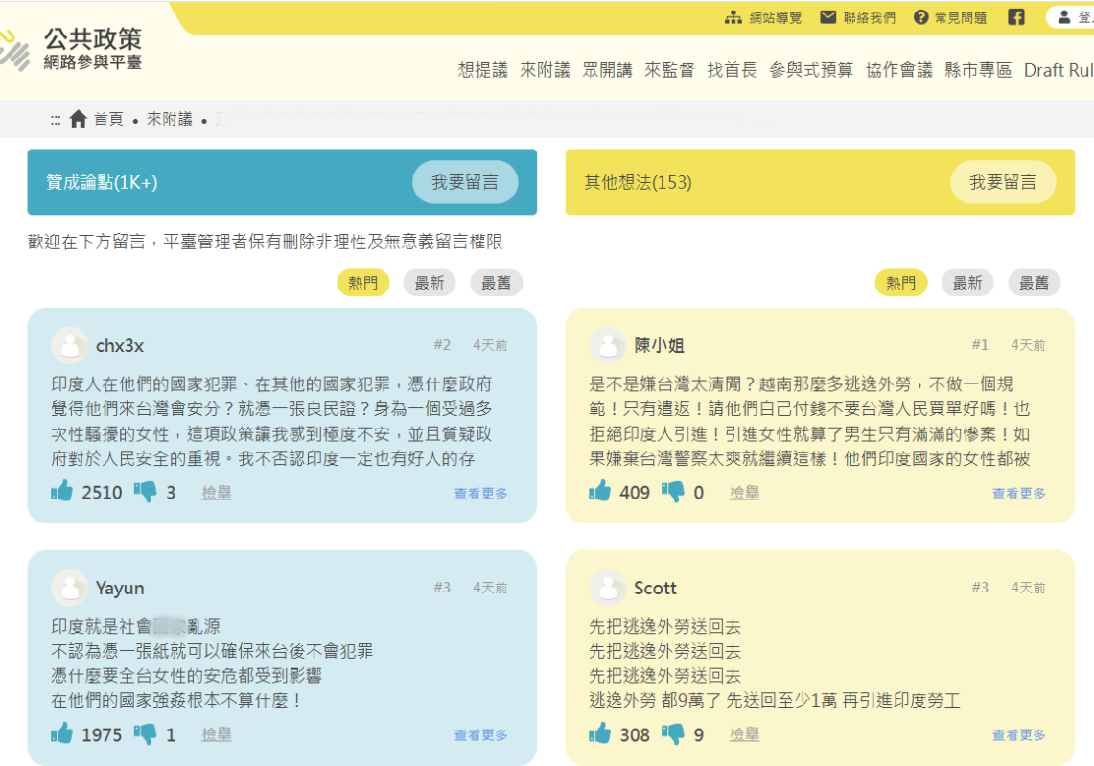
Task: Click the home icon in breadcrumb
Action: tap(79, 119)
